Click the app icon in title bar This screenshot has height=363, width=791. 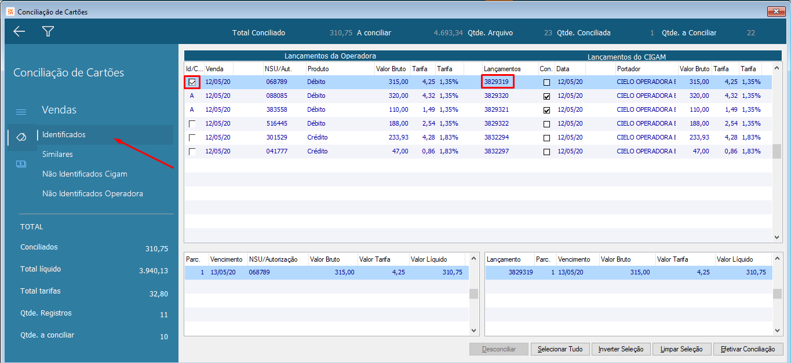[9, 12]
